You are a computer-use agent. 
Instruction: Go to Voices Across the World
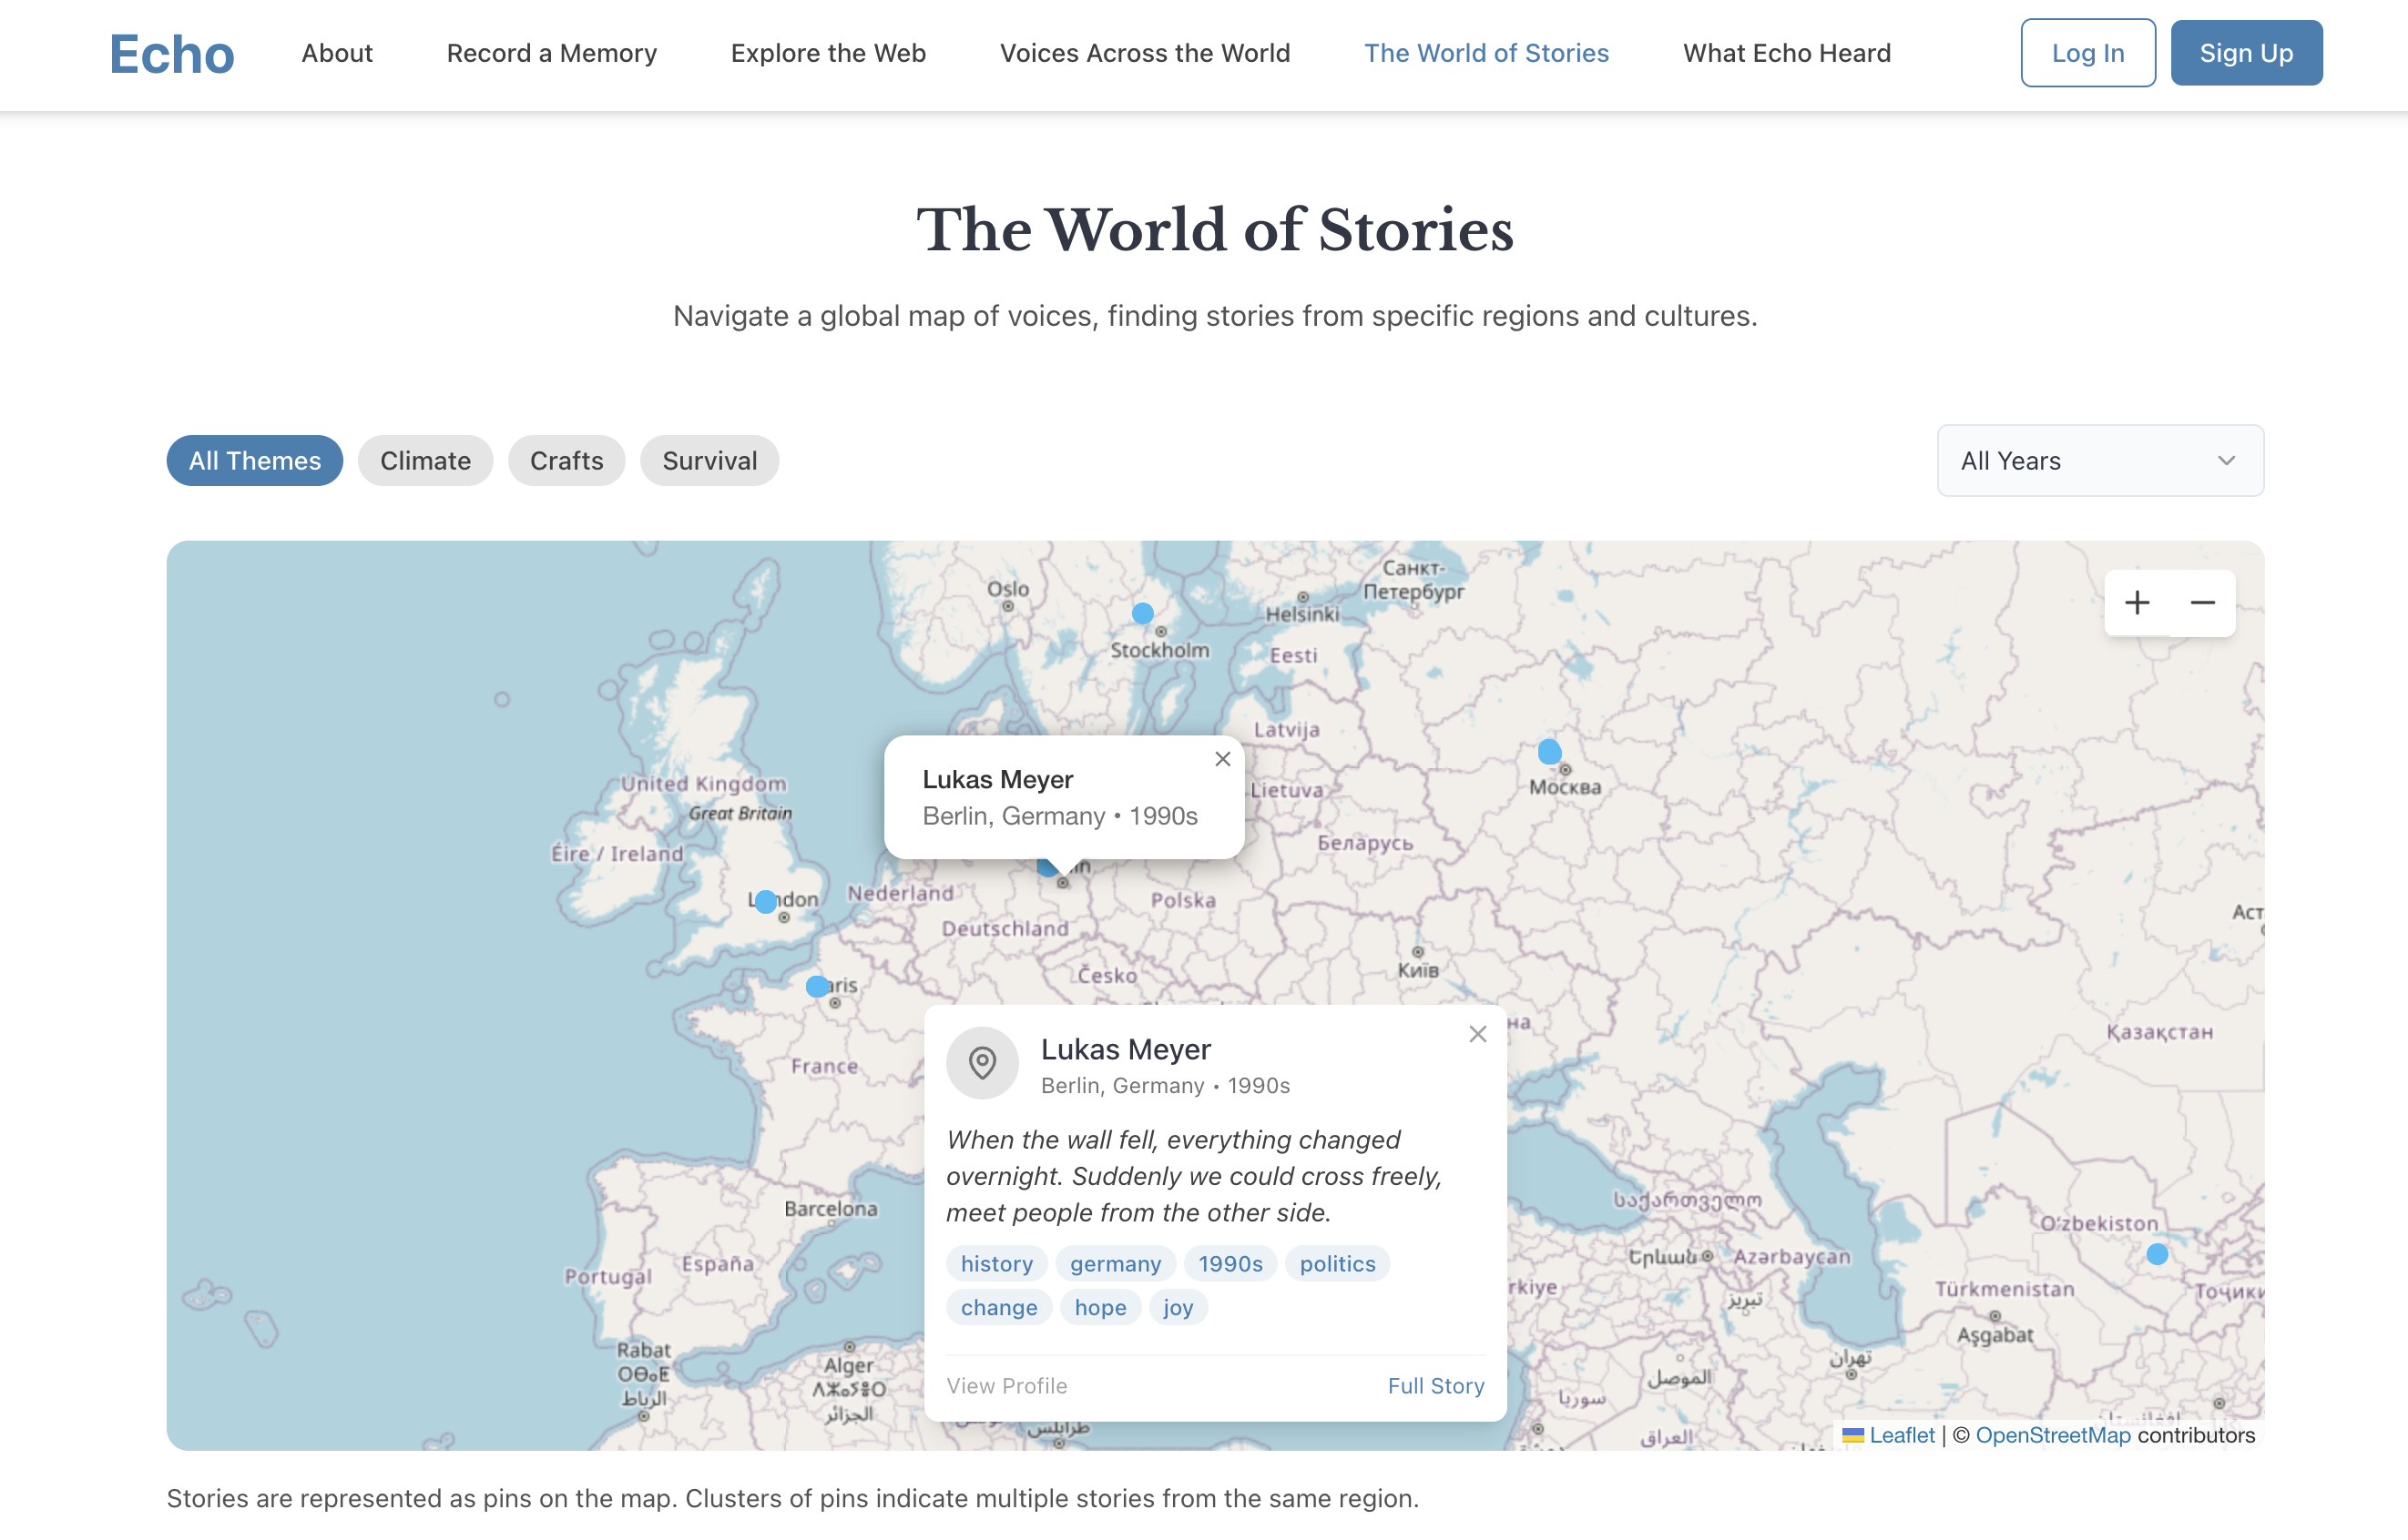(x=1145, y=53)
